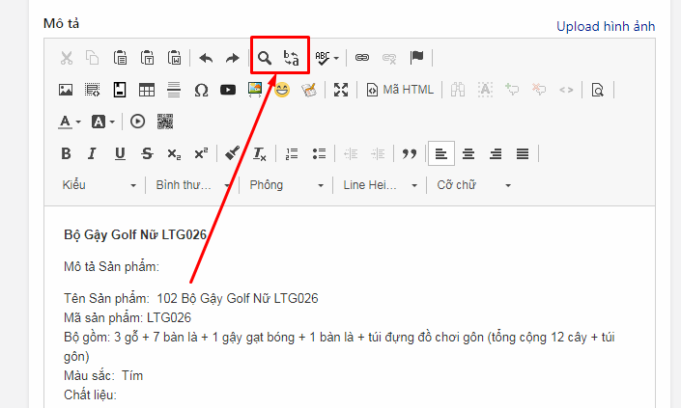Open the text color picker
Viewport: 681px width, 408px height.
71,122
